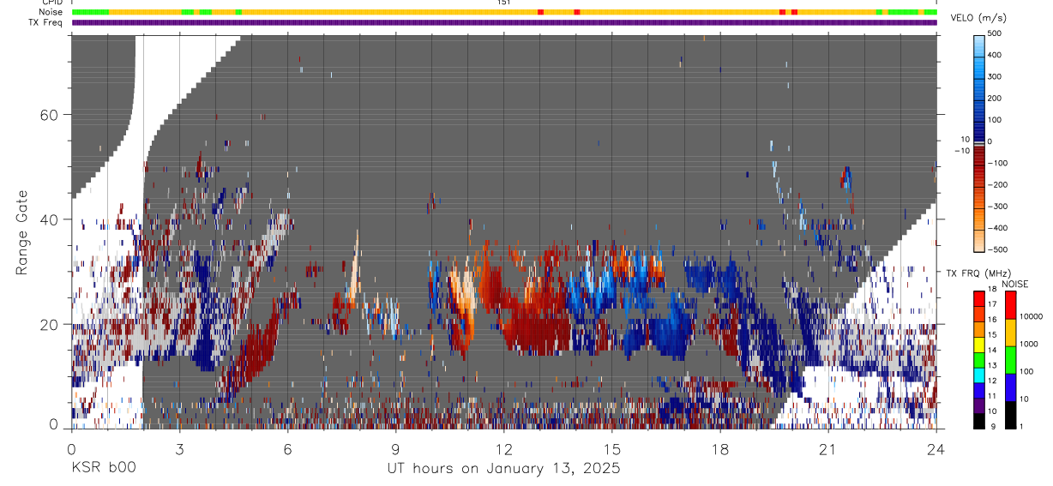The image size is (1053, 486).
Task: Pick the red top swatch of NOISE legend
Action: (x=1010, y=304)
